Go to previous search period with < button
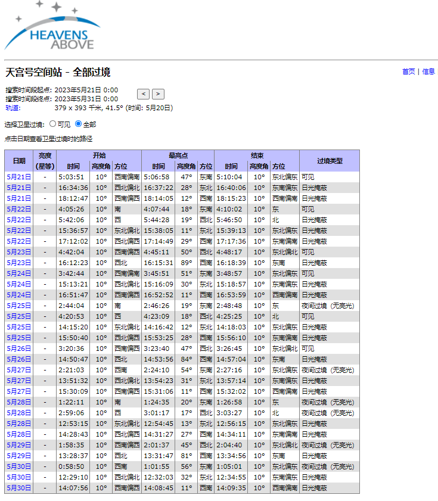Screen dimensions: 438x501 pyautogui.click(x=143, y=94)
